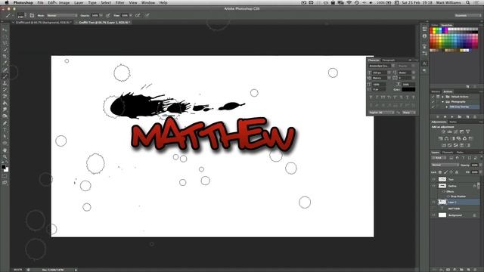Switch to the Channels tab
484x272 pixels.
click(447, 153)
